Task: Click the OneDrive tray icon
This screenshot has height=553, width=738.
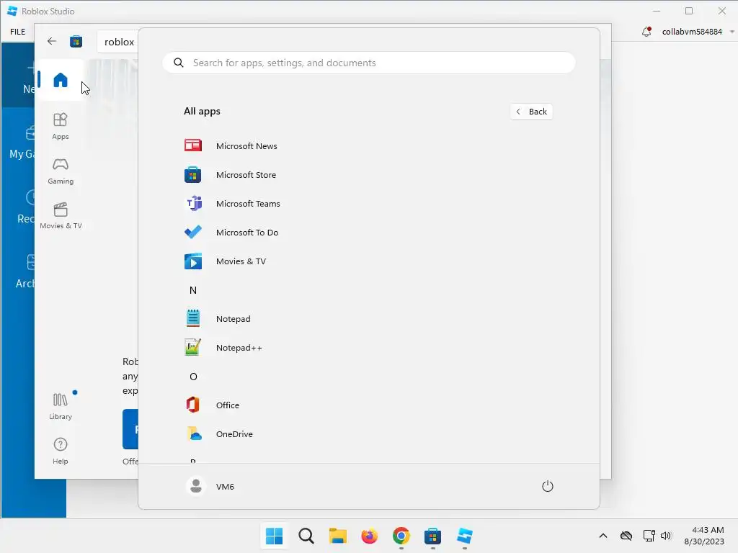Action: pyautogui.click(x=626, y=536)
